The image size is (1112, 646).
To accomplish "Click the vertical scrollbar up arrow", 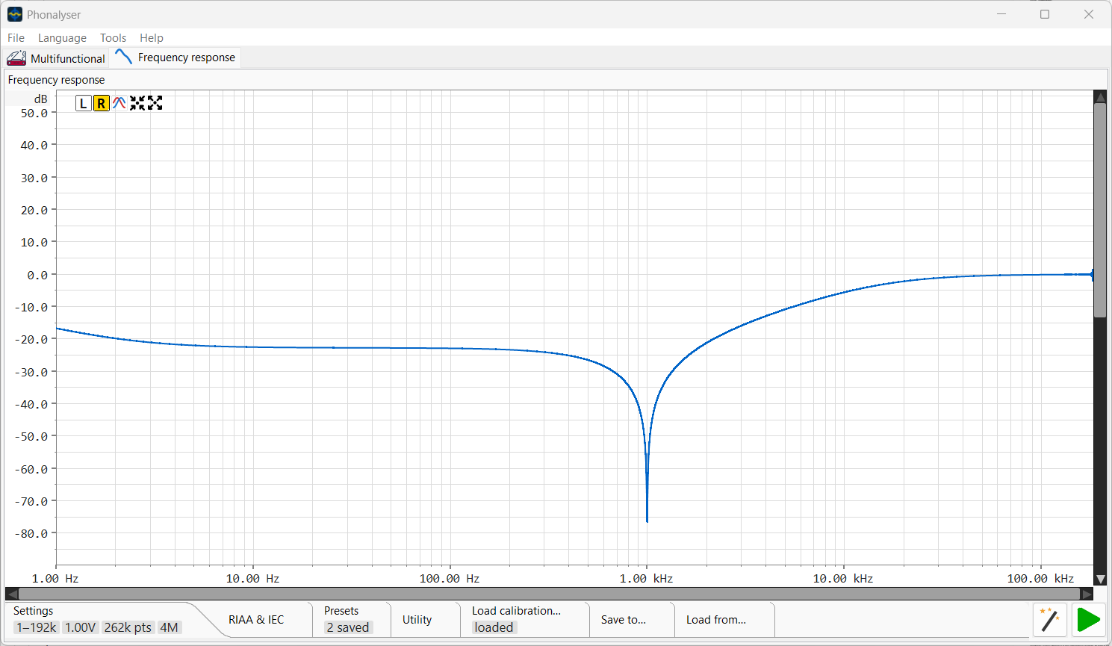I will click(x=1100, y=97).
